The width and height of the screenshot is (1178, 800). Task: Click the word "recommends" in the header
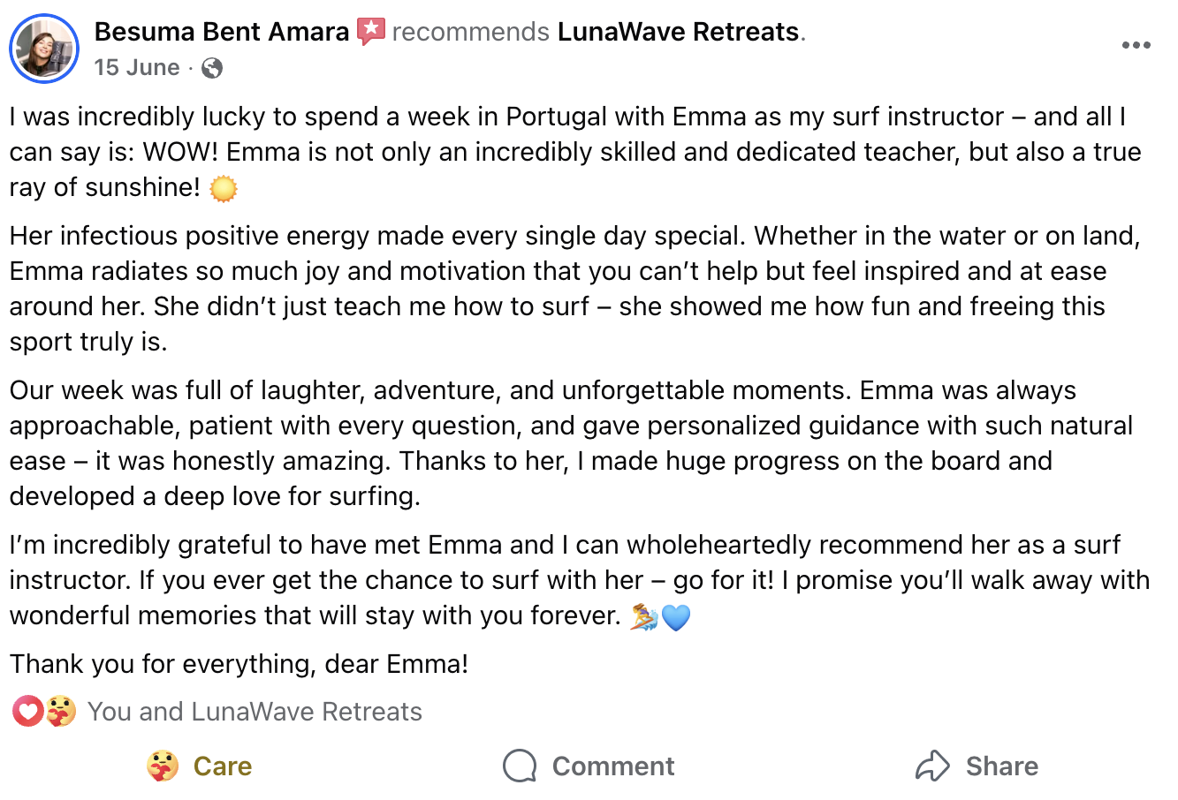(470, 32)
